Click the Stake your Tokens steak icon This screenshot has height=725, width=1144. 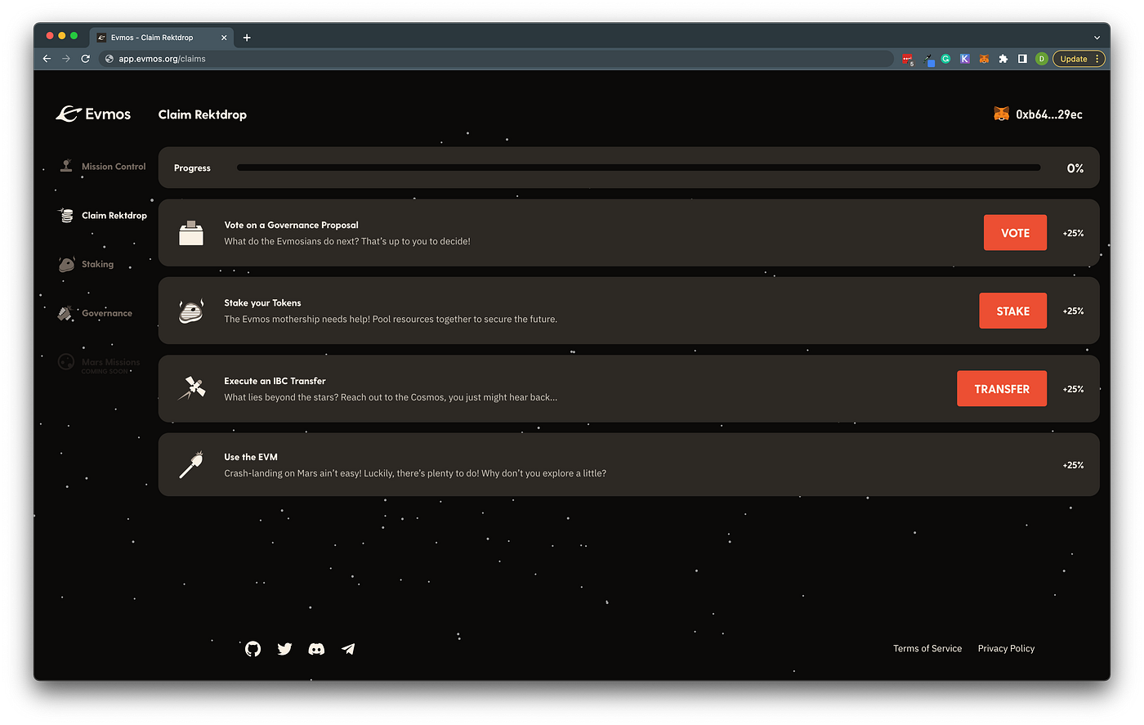191,311
